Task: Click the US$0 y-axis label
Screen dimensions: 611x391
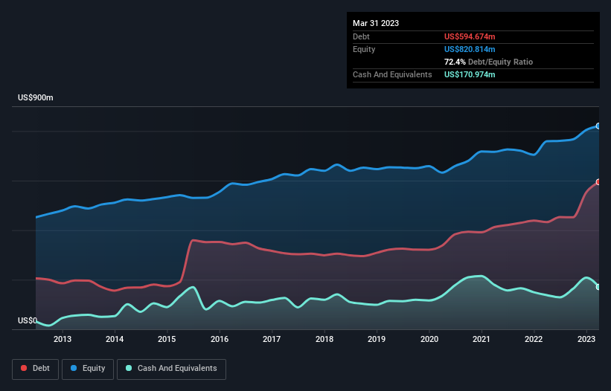Action: click(28, 320)
